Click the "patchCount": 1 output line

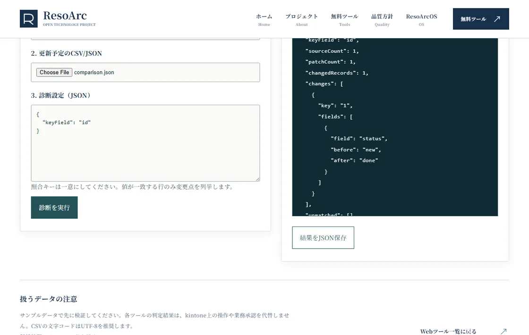point(330,62)
